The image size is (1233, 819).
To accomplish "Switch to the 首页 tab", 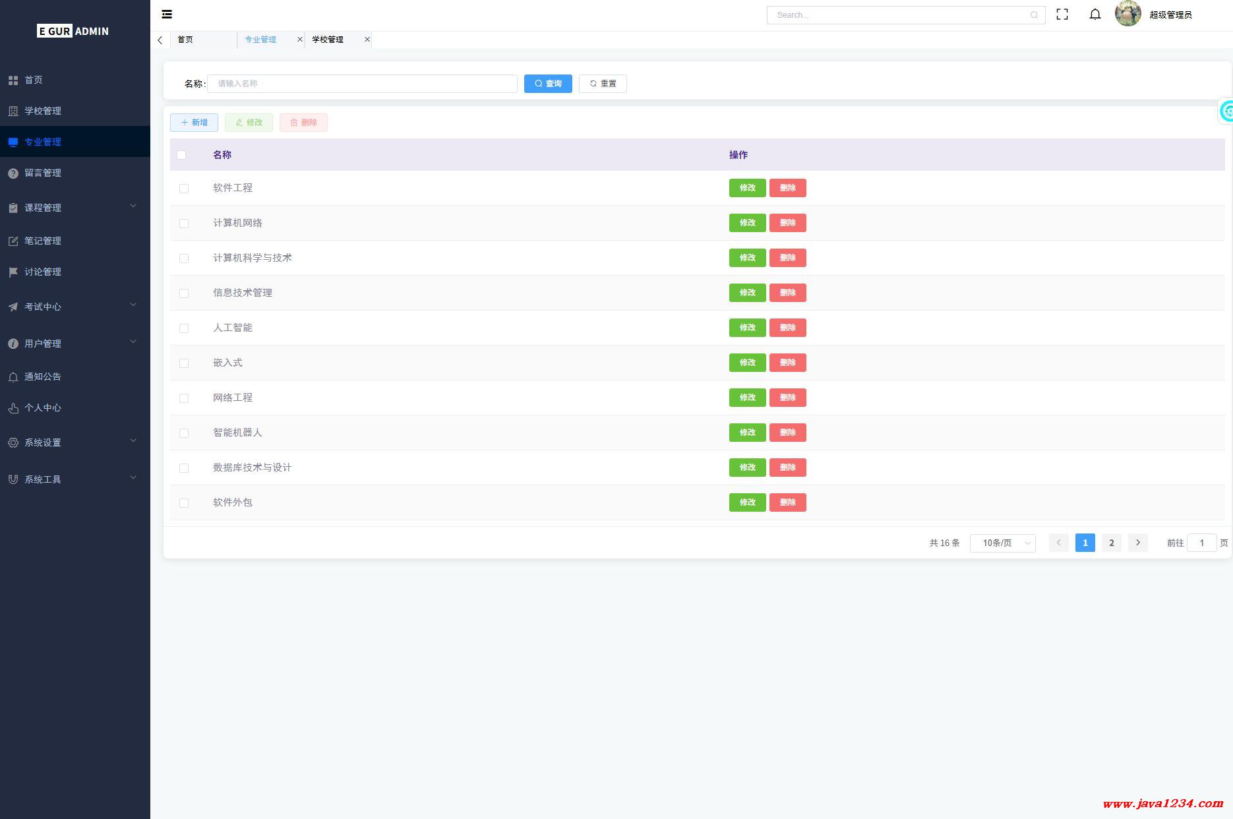I will pos(185,40).
